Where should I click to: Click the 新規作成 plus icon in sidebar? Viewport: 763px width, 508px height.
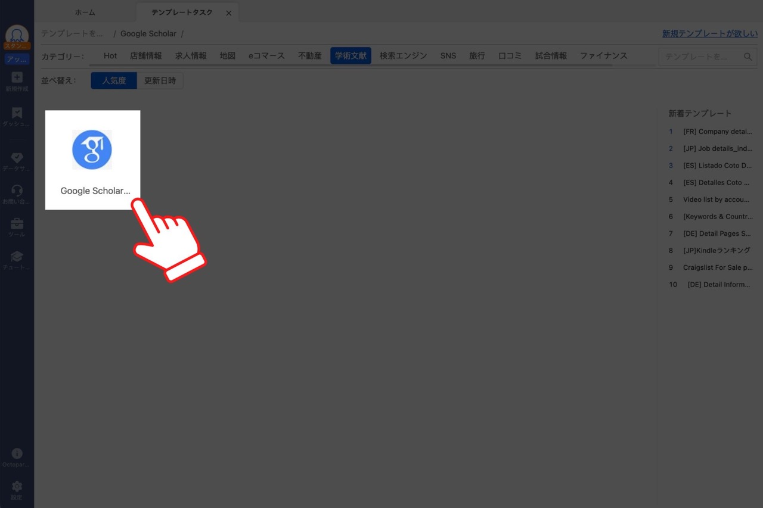point(17,77)
